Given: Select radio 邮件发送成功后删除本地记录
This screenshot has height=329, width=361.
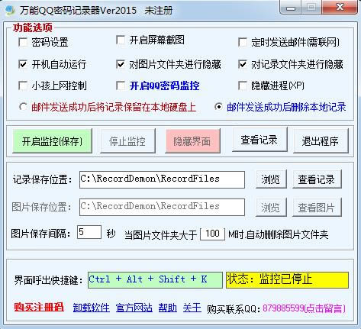Looking at the screenshot, I should [x=218, y=107].
